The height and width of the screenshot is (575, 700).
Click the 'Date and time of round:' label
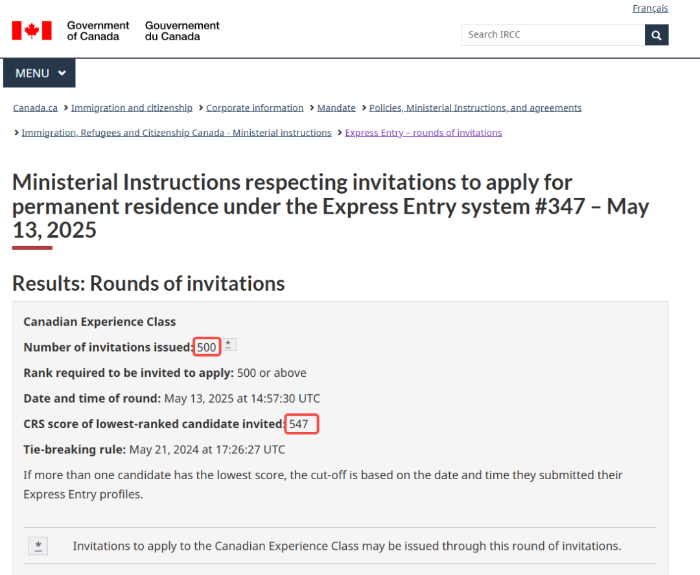point(92,398)
